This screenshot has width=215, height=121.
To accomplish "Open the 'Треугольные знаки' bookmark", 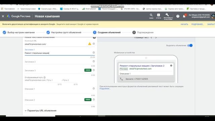I will 27,9.
